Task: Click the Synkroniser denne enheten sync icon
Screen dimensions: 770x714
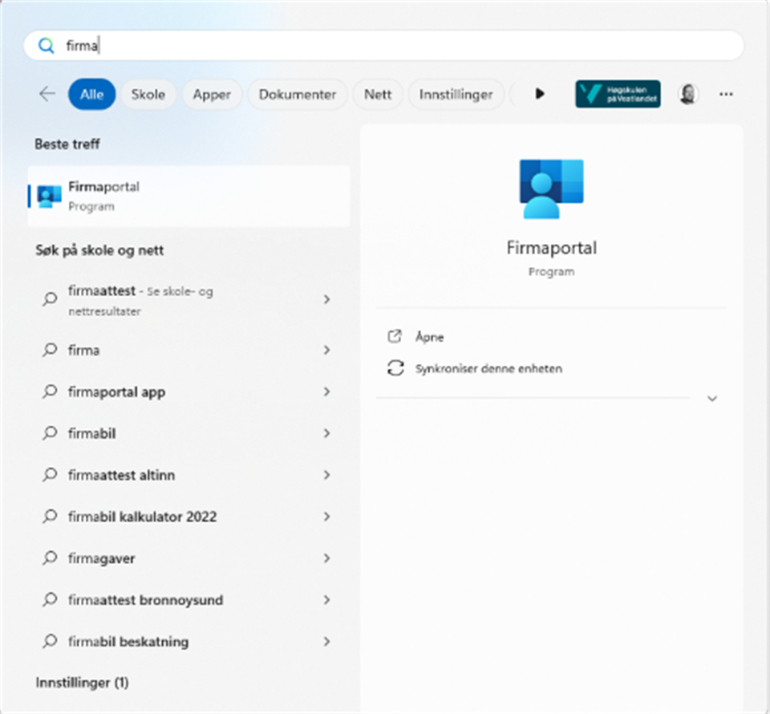Action: click(395, 368)
